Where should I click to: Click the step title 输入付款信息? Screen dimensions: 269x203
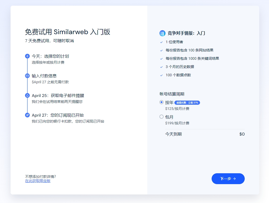click(x=44, y=76)
